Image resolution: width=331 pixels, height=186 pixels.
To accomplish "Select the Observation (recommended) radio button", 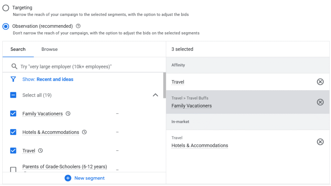I will pos(6,26).
